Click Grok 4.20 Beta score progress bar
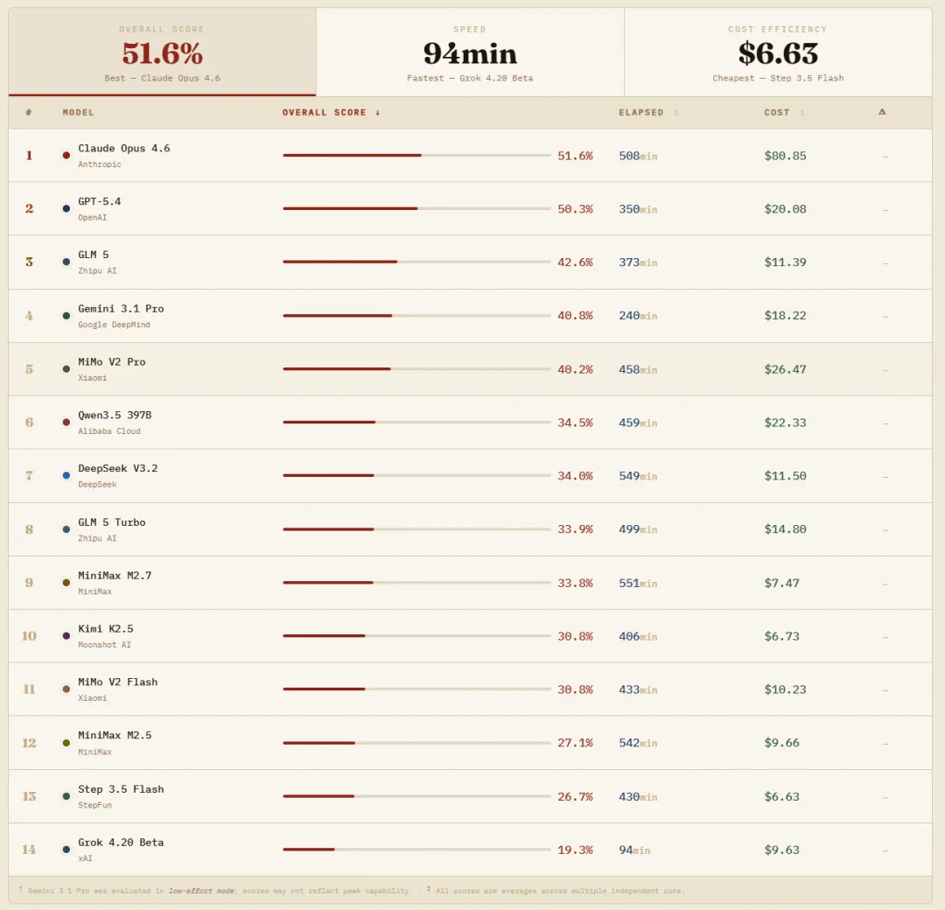The image size is (945, 910). 416,850
